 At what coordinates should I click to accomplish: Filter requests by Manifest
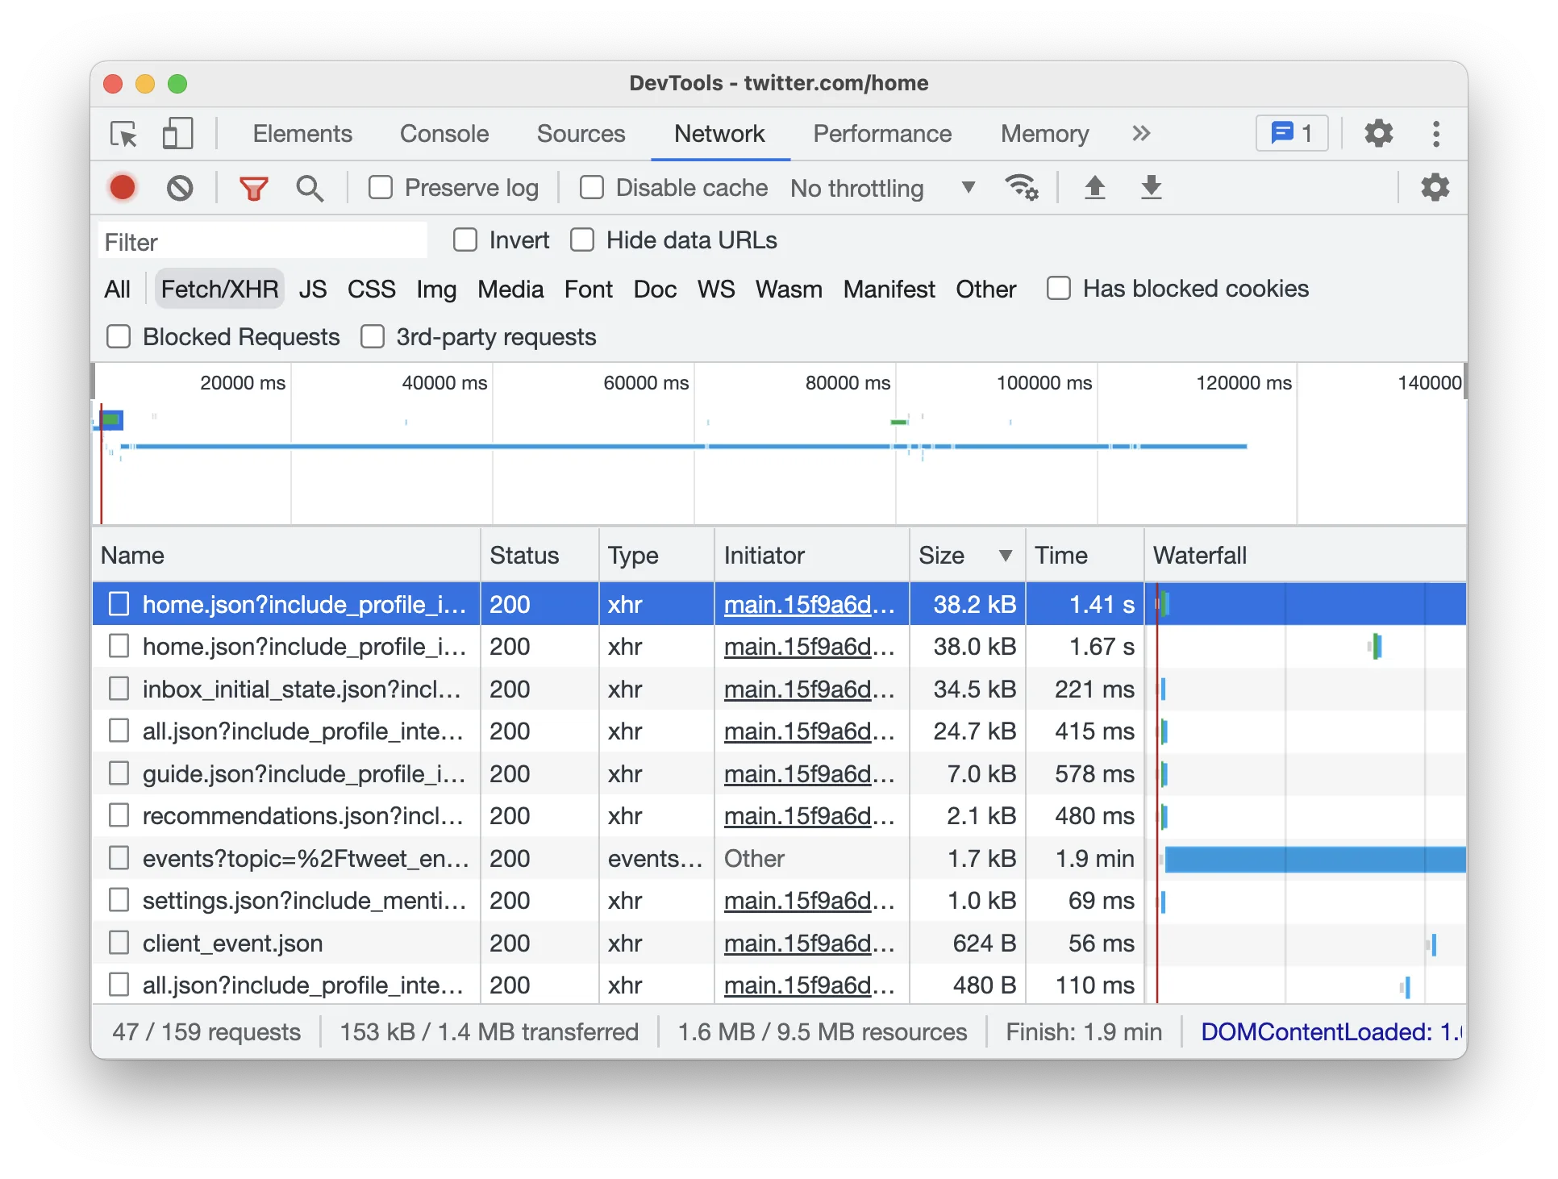point(889,290)
